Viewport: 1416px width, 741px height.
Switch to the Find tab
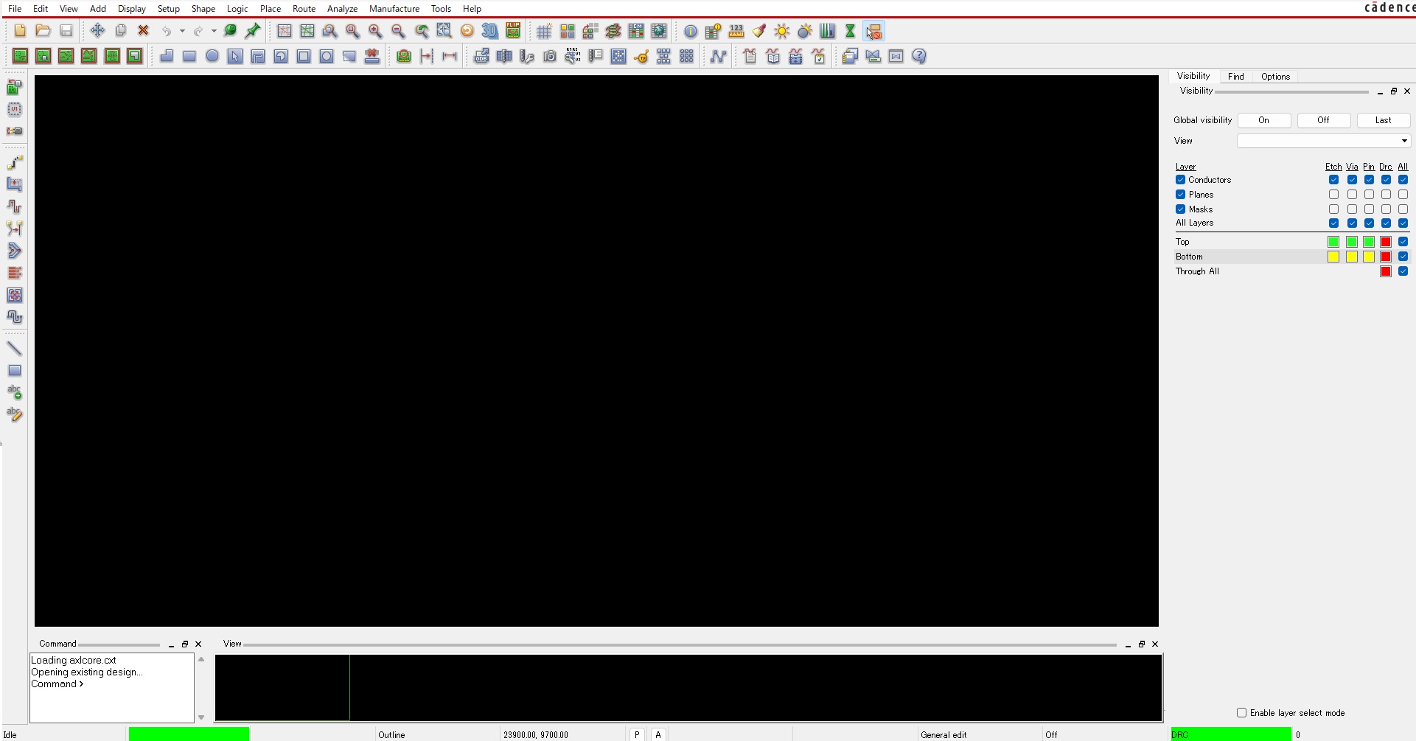pos(1235,77)
